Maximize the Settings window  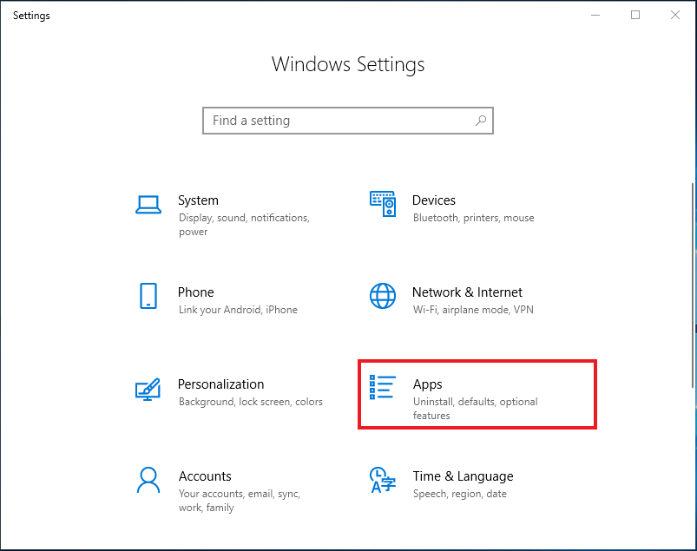click(635, 15)
